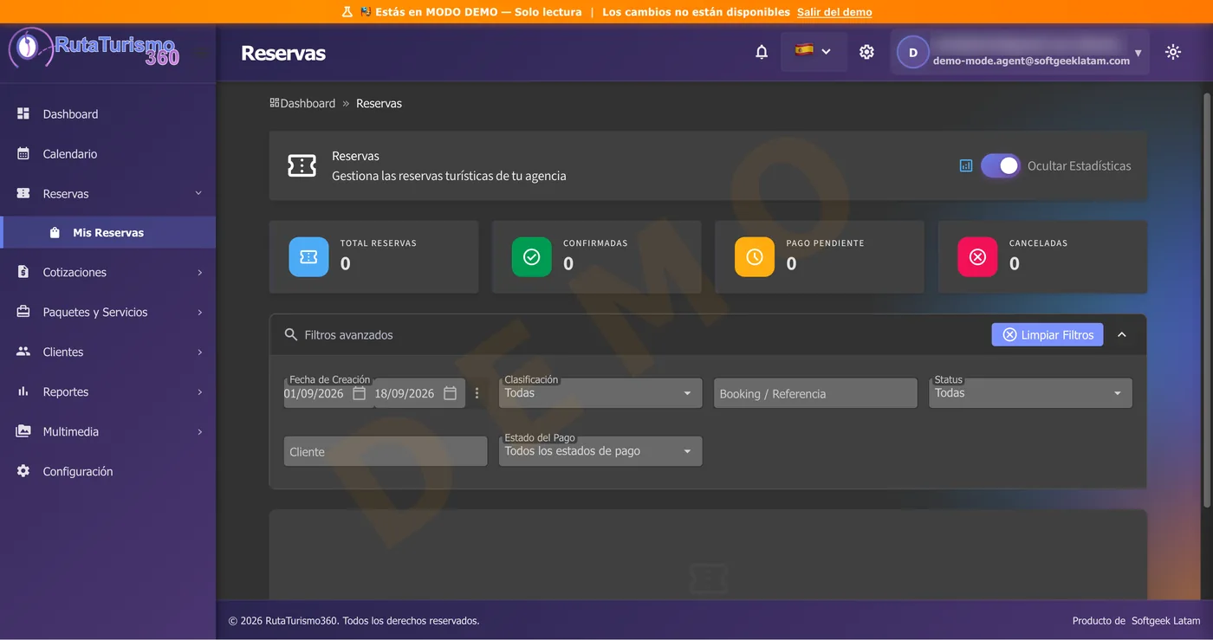The height and width of the screenshot is (640, 1213).
Task: Click the Configuración gear in the sidebar
Action: pyautogui.click(x=23, y=471)
